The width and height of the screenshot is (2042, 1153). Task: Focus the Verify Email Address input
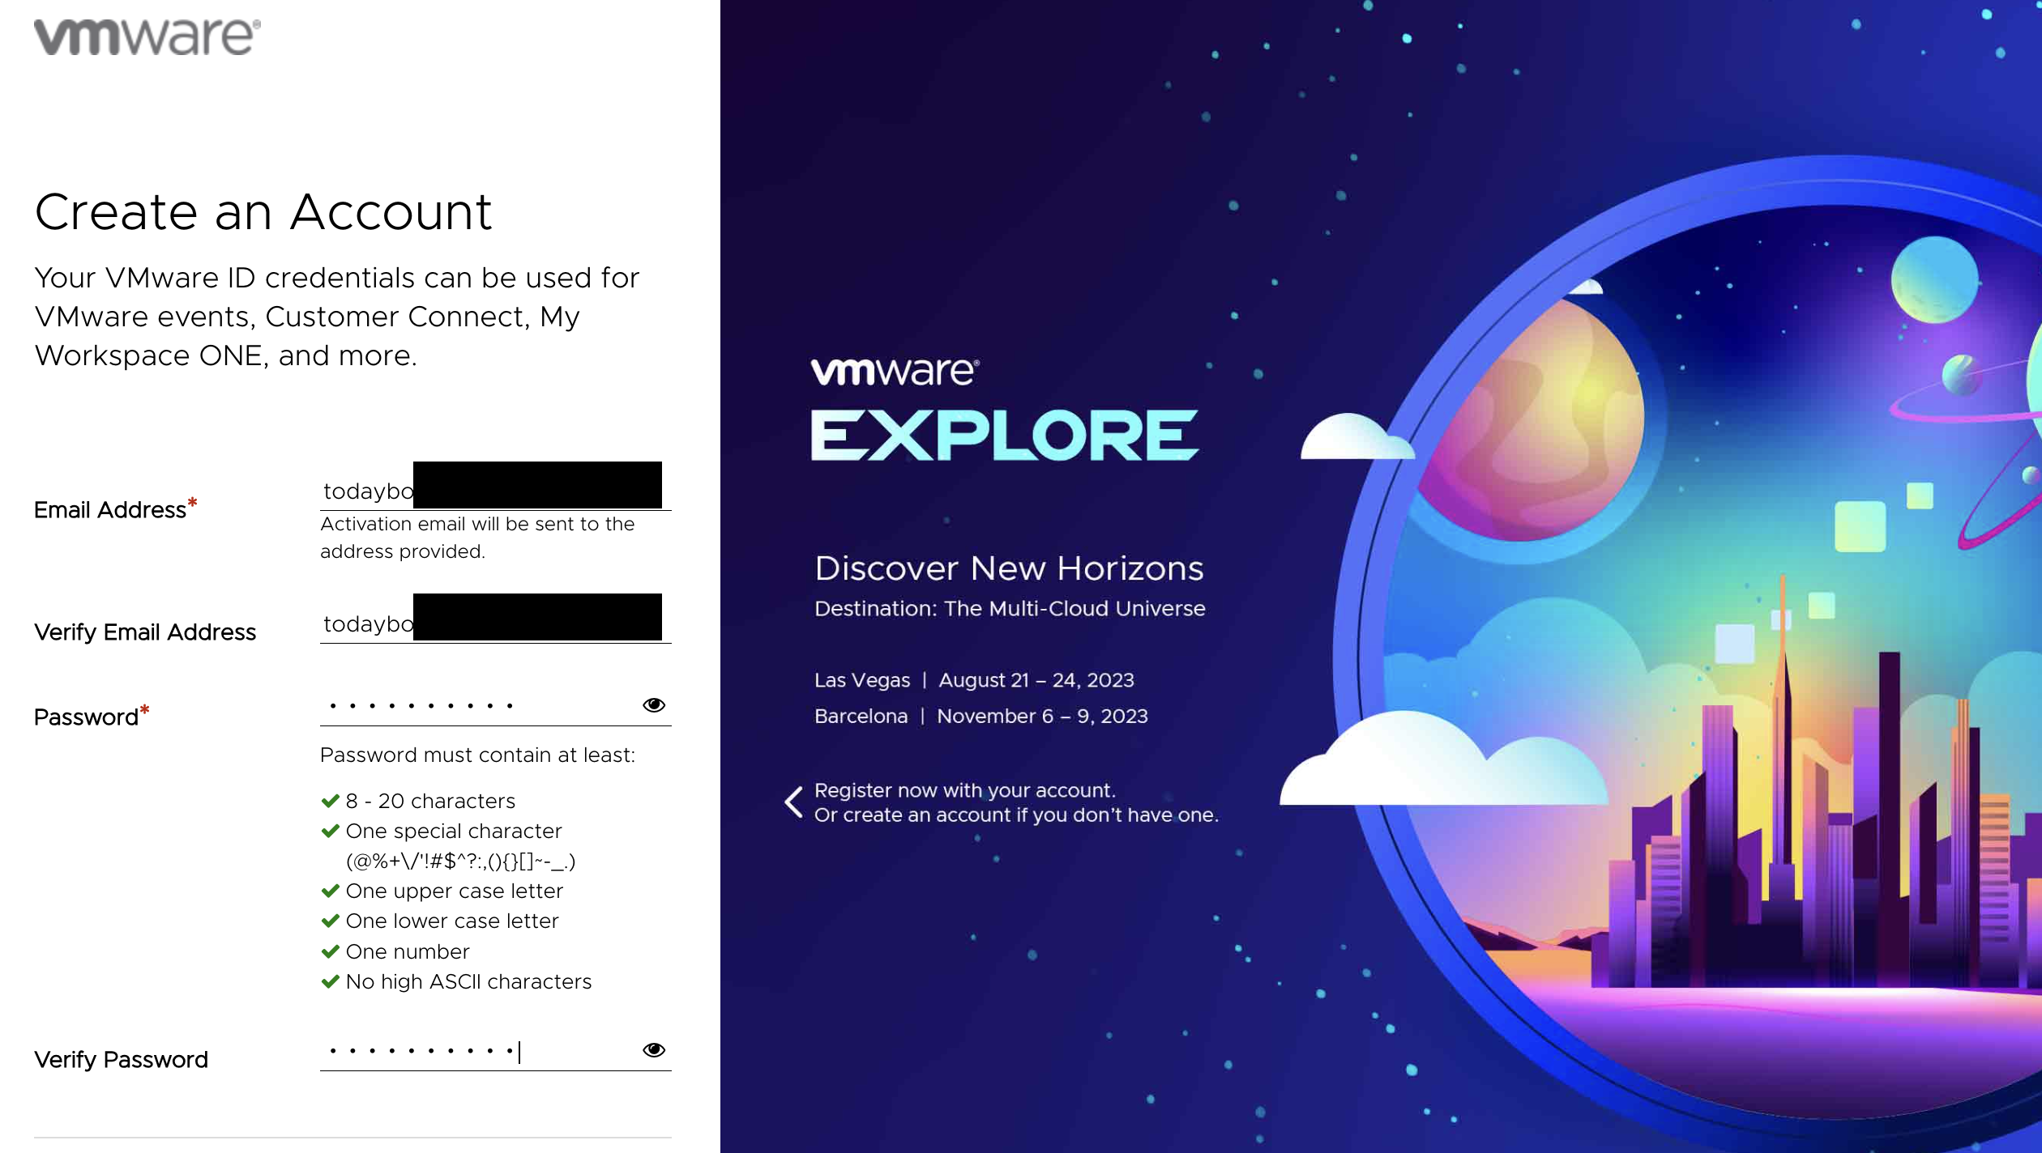point(495,619)
